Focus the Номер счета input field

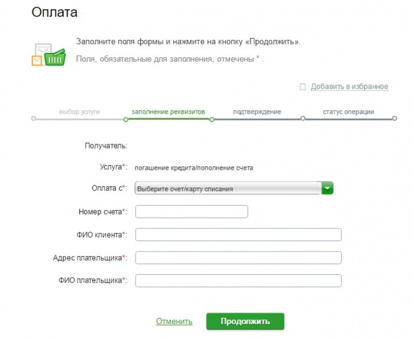click(x=191, y=212)
